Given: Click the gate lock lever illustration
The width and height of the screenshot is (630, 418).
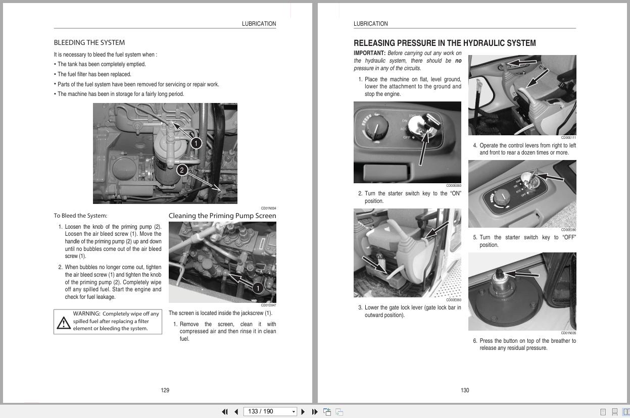Looking at the screenshot, I should 407,252.
